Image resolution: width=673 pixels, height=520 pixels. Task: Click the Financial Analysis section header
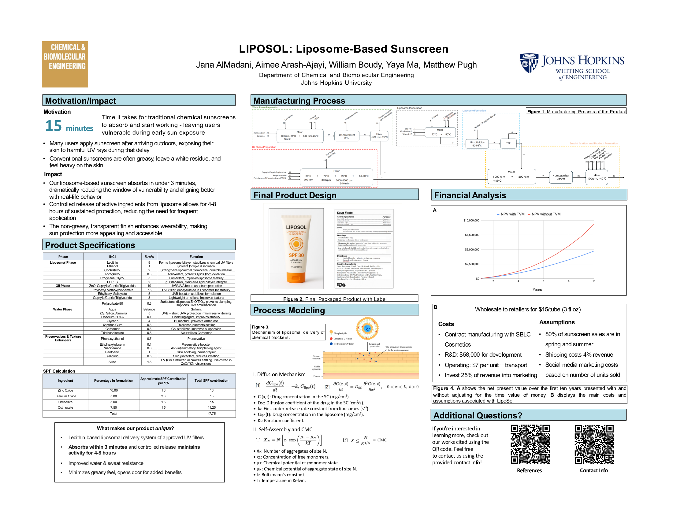[529, 195]
